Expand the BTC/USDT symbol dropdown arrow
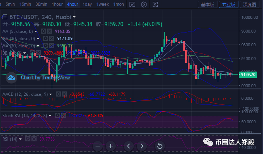Screen dimensions: 263x154 (74, 17)
